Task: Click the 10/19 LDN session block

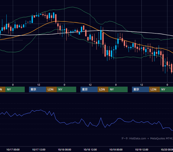Action: pos(154,89)
